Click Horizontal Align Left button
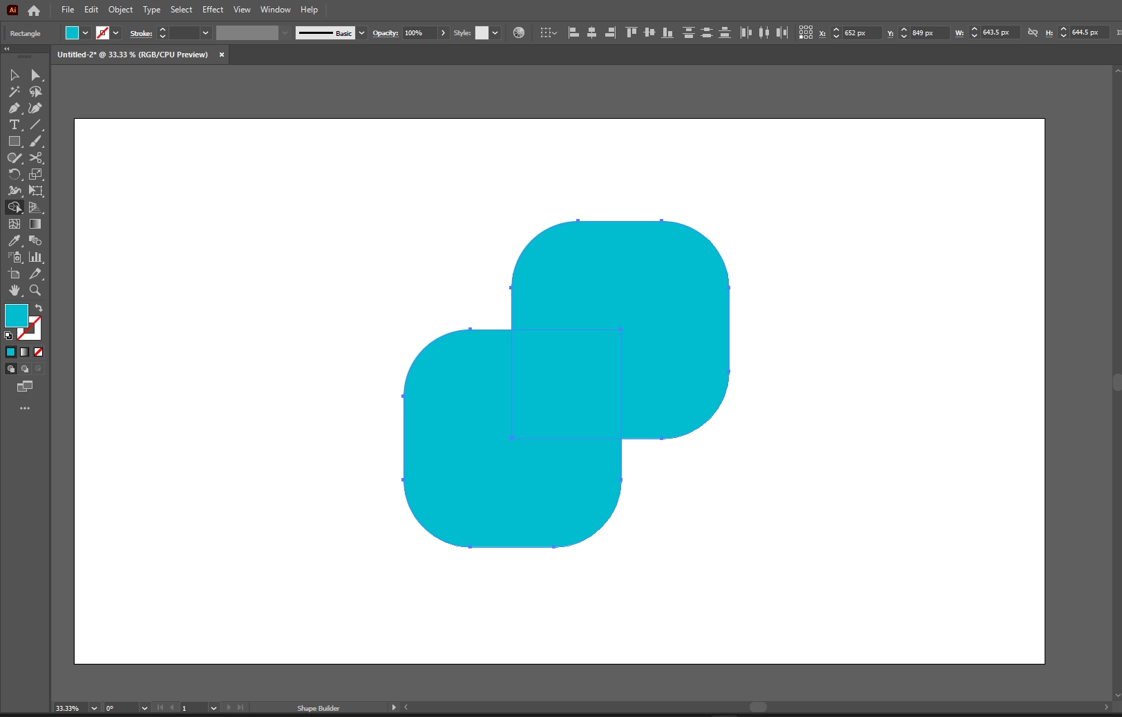This screenshot has width=1122, height=717. tap(573, 32)
